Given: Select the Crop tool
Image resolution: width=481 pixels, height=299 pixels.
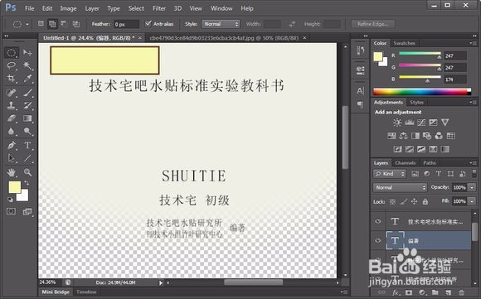Looking at the screenshot, I should click(12, 79).
